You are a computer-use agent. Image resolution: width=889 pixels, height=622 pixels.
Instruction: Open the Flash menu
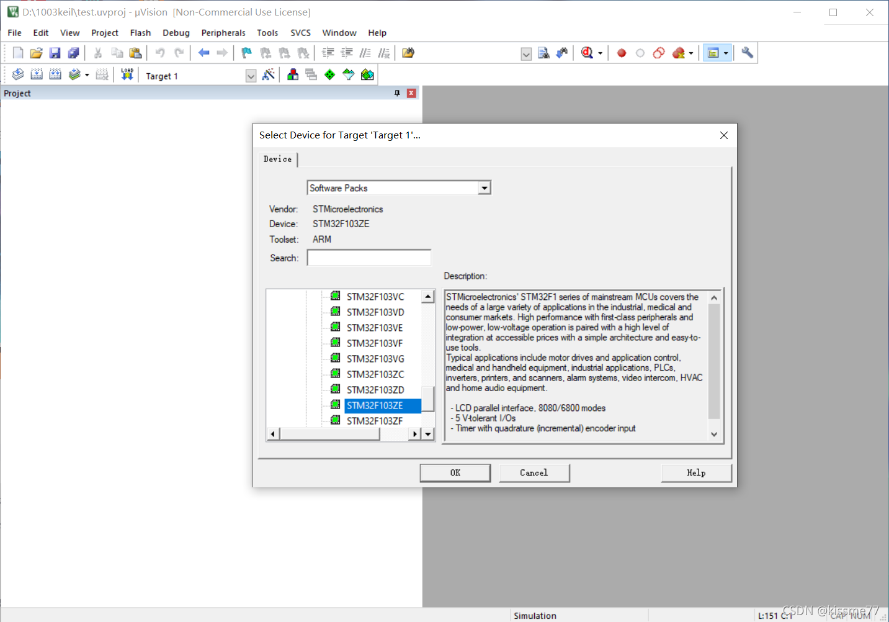coord(140,33)
